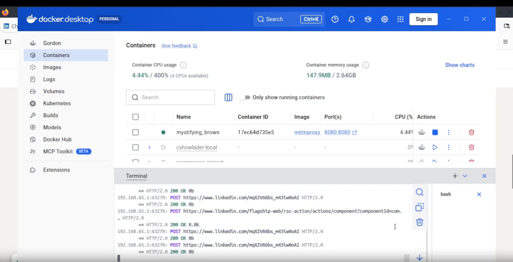Open the Models sidebar entry

point(66,127)
